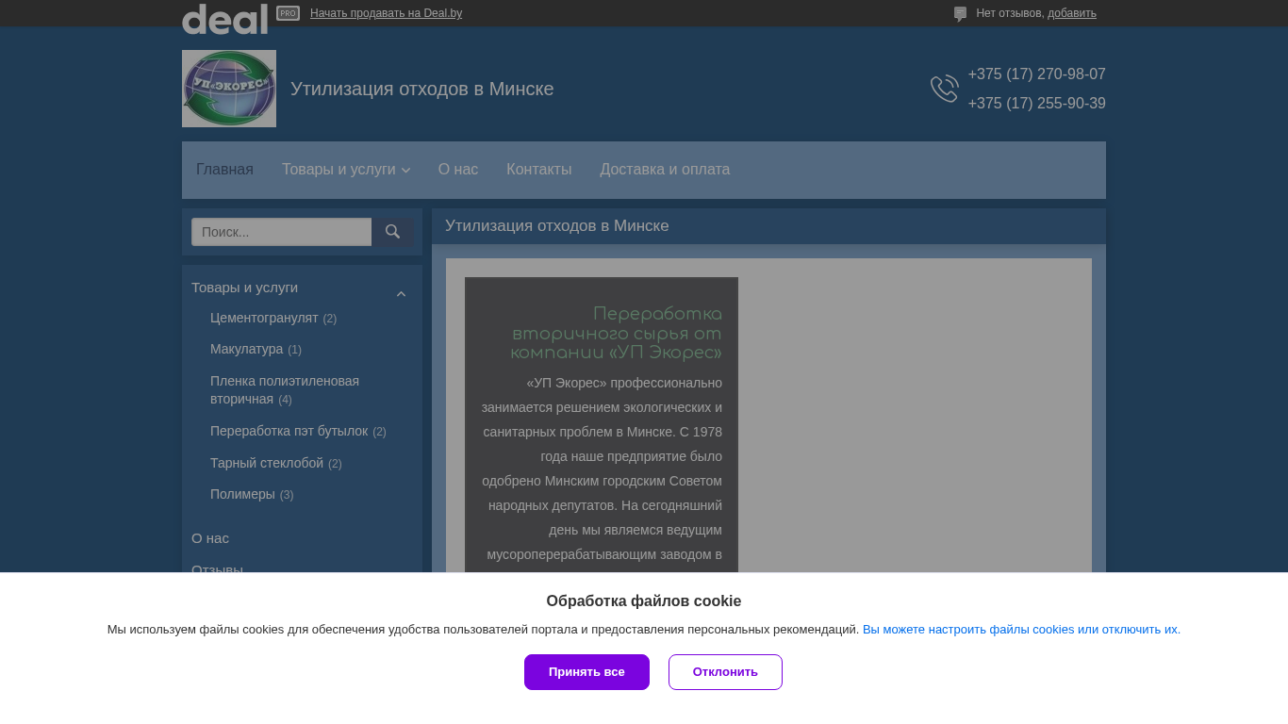Click the Утилизация отходов в Минске panel heading
This screenshot has height=724, width=1288.
(x=557, y=226)
